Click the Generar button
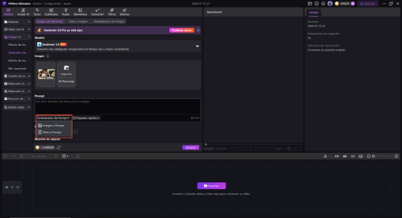Image resolution: width=402 pixels, height=218 pixels. click(190, 148)
